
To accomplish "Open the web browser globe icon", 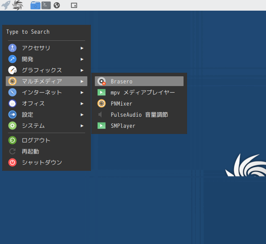I will [x=57, y=5].
